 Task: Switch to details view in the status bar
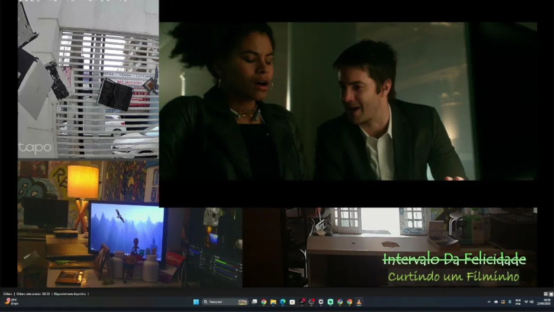tap(546, 294)
